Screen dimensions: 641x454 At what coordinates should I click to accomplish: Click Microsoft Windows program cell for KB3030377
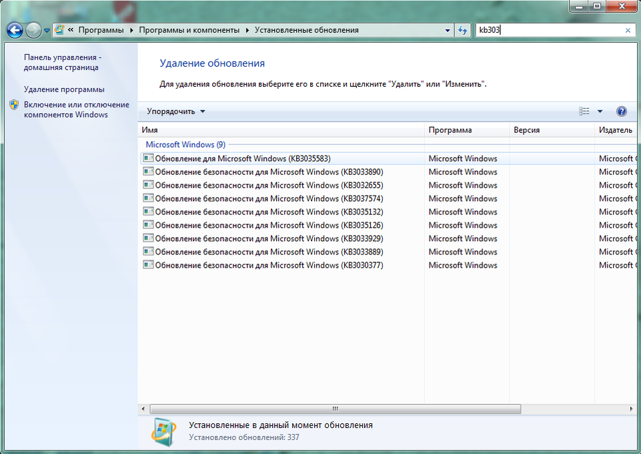coord(463,265)
